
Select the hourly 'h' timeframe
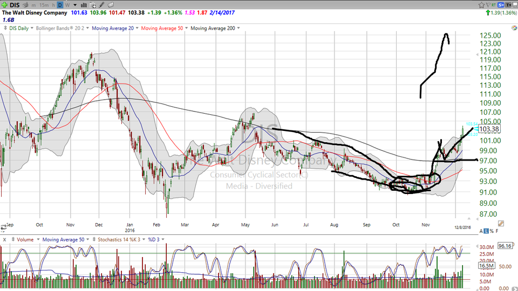click(x=53, y=5)
